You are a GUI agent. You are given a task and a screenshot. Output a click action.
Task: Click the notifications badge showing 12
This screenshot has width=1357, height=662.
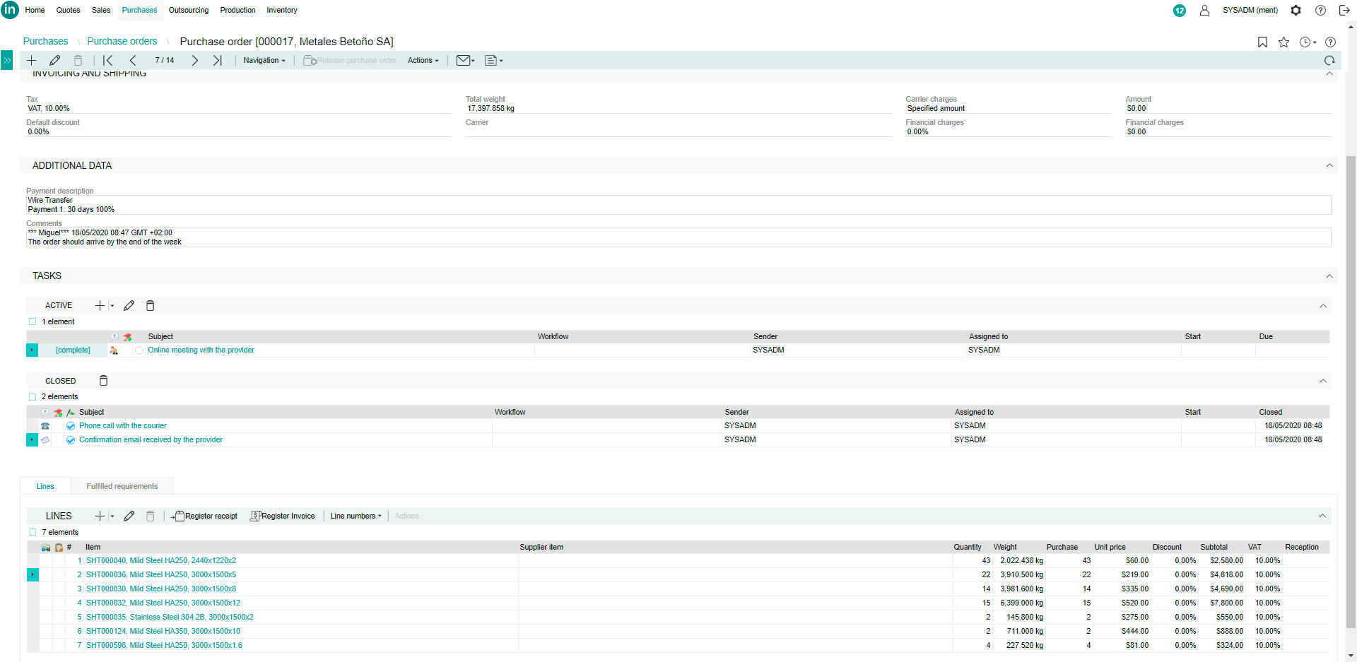[1180, 11]
